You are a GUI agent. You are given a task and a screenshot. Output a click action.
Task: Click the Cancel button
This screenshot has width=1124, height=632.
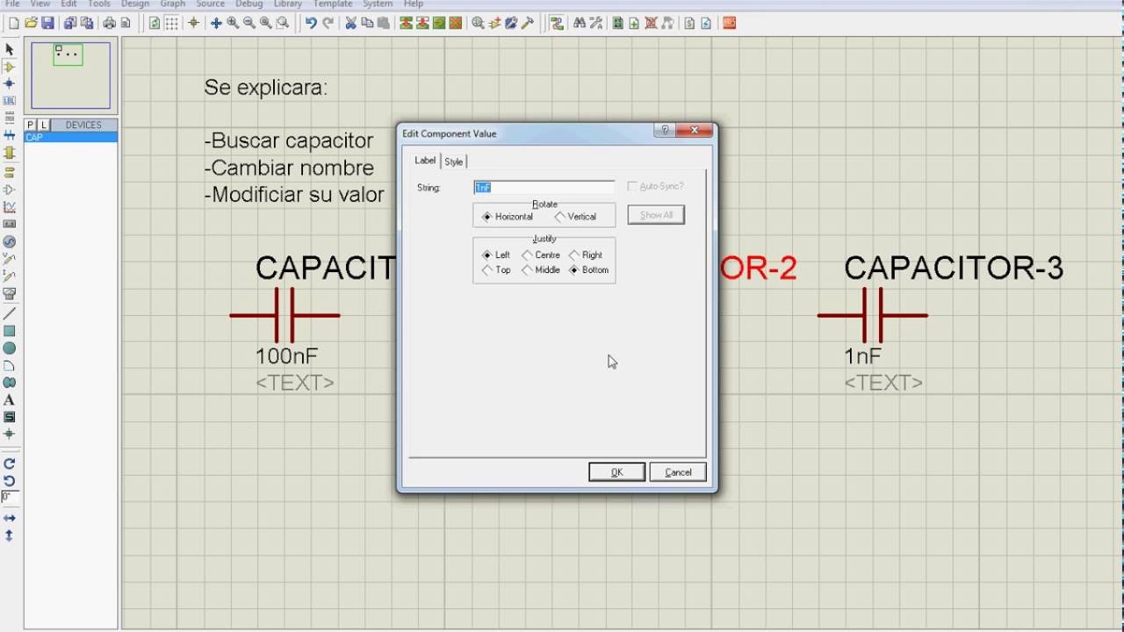coord(678,472)
